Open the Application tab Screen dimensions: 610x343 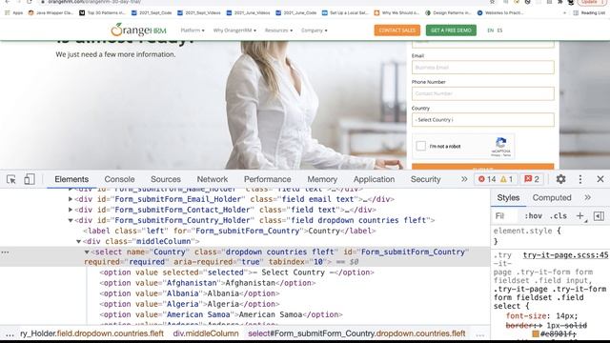tap(374, 179)
